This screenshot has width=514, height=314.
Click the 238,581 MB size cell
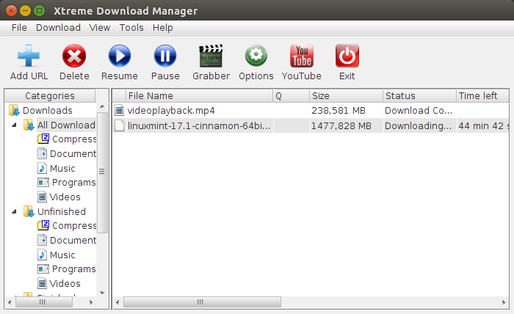pos(339,110)
